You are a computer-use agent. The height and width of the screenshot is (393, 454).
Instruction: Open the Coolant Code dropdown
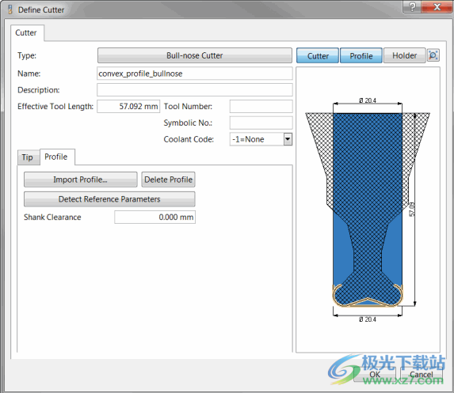tap(288, 139)
